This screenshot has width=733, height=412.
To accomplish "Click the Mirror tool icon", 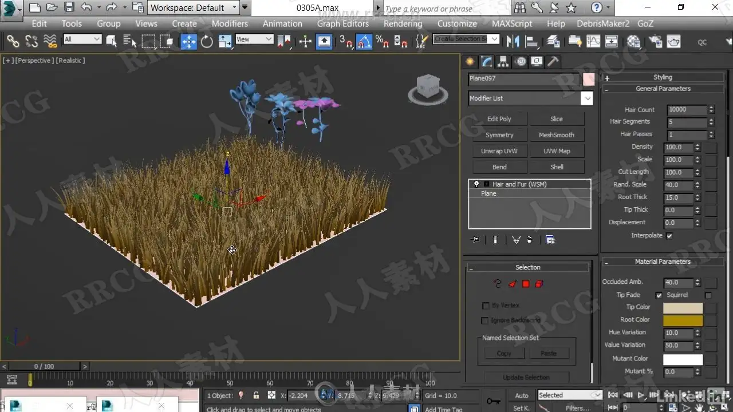I will (513, 41).
